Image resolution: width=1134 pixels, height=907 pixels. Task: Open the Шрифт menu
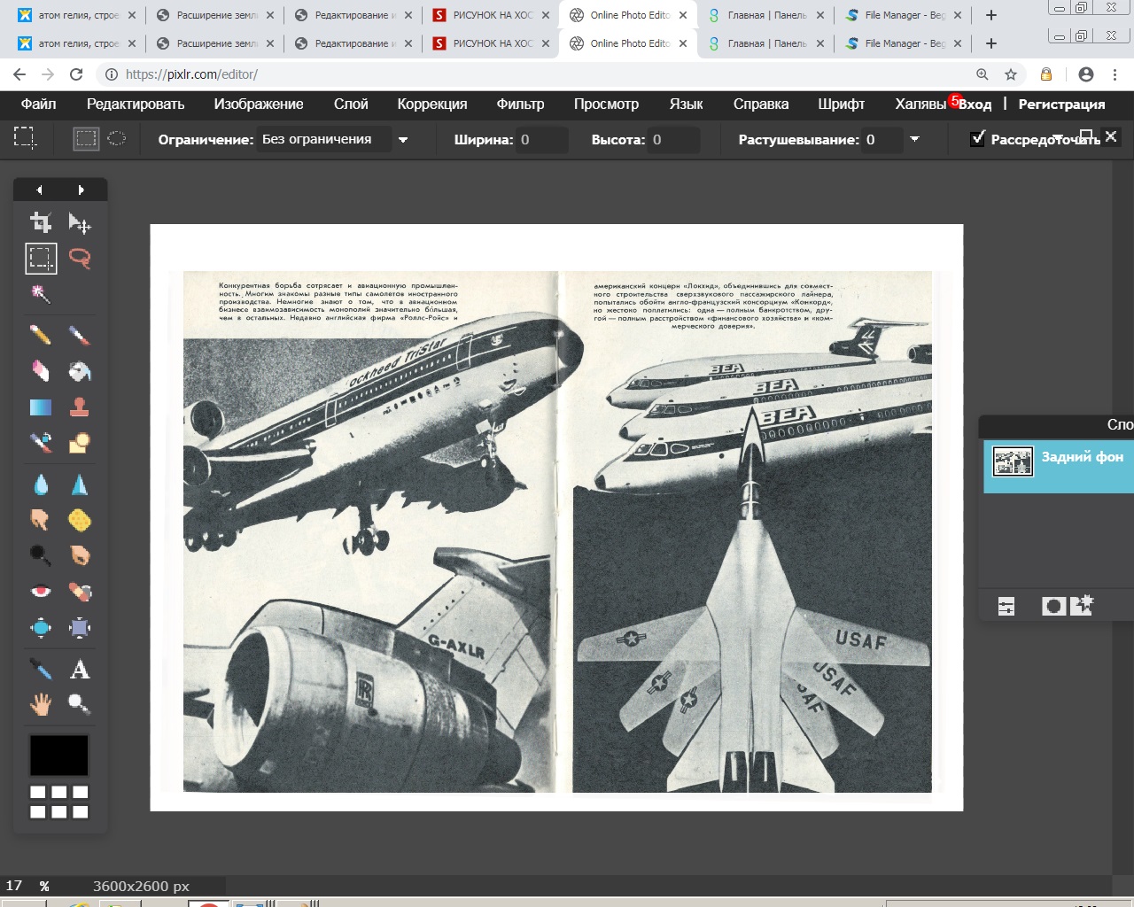tap(842, 104)
